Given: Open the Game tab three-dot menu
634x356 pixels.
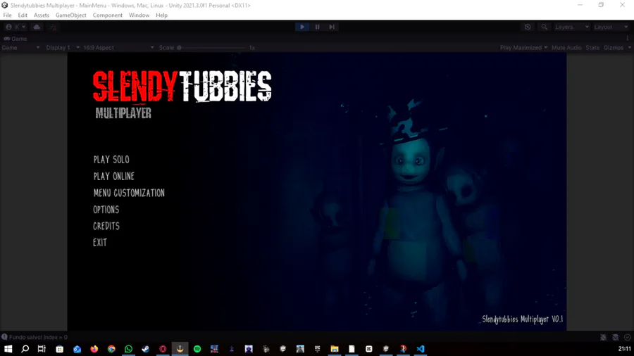Looking at the screenshot, I should pyautogui.click(x=628, y=39).
